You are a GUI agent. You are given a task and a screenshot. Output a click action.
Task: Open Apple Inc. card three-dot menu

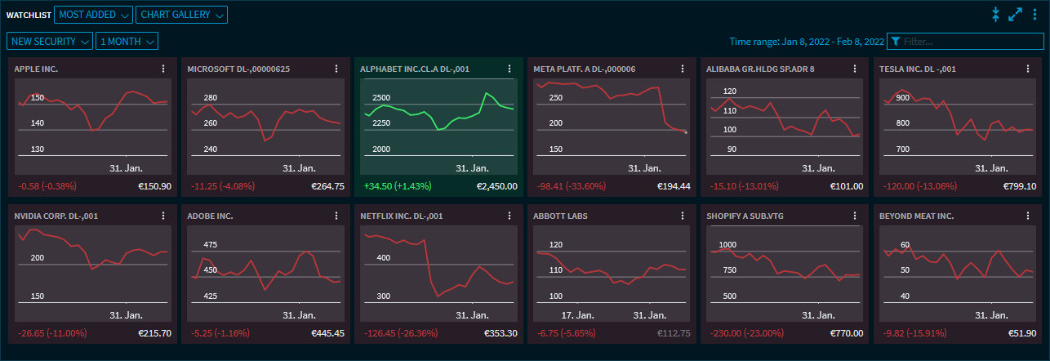(163, 69)
